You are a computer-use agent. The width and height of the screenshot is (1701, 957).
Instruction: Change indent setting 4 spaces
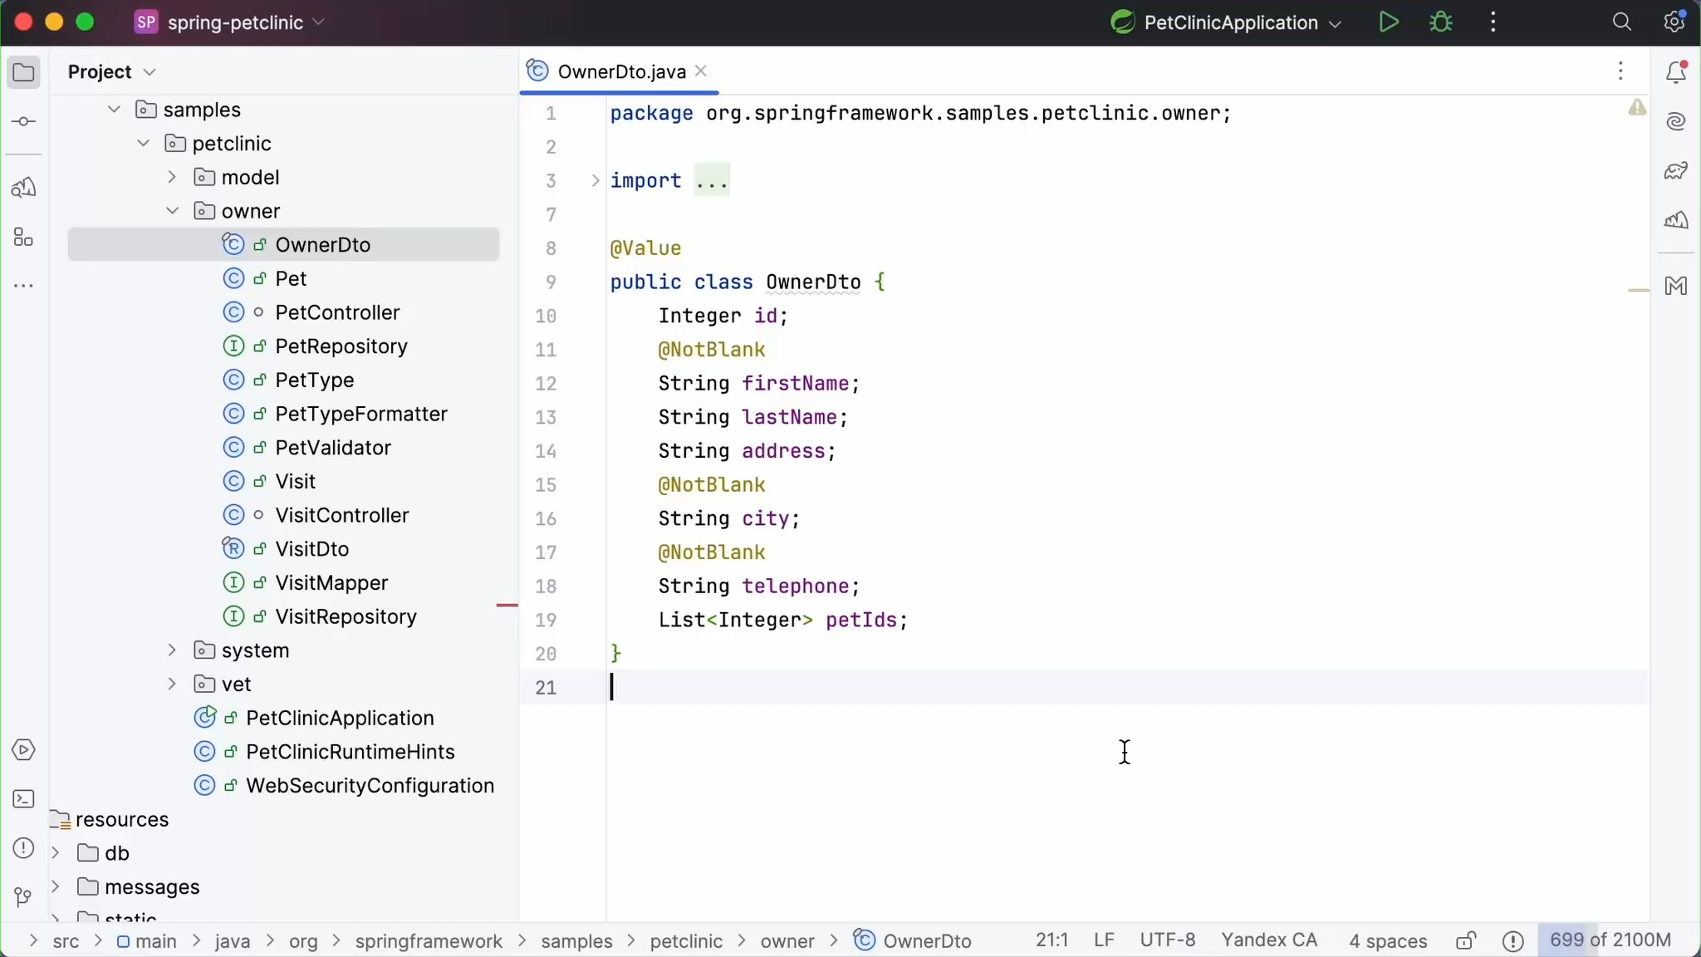click(1387, 940)
